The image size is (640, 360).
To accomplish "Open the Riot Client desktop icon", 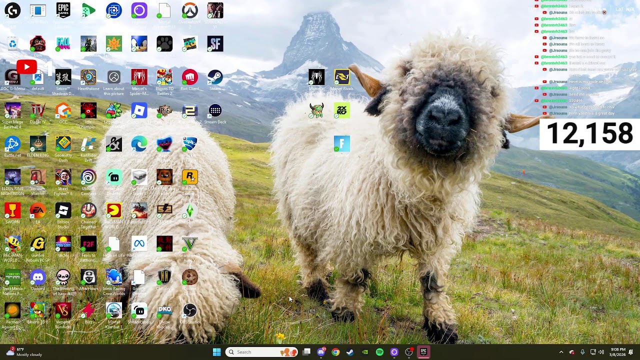I will click(x=189, y=80).
